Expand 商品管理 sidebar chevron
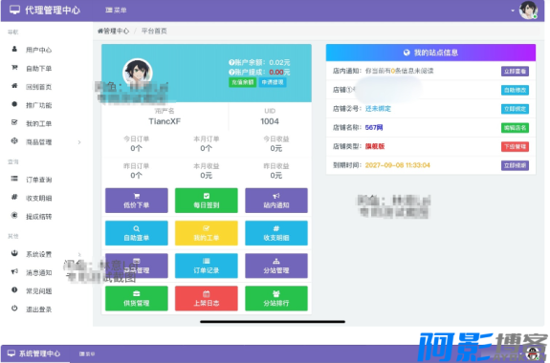This screenshot has width=550, height=363. (79, 142)
